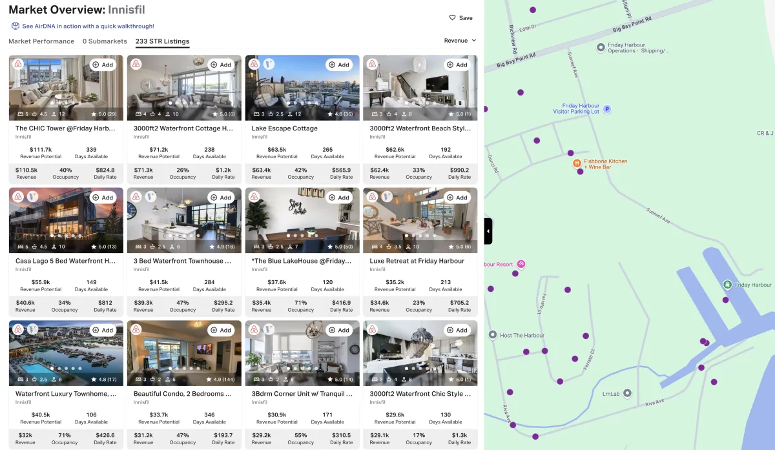
Task: Click Vrbo icon on 3Bdrm Corner Unit card
Action: pyautogui.click(x=269, y=330)
